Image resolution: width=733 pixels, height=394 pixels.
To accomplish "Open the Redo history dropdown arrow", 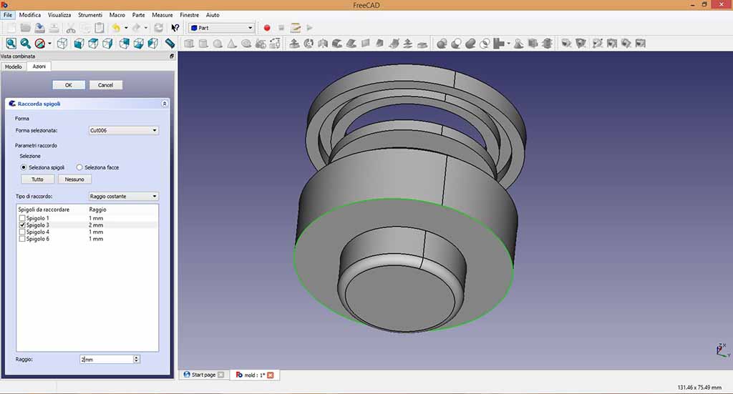I will coord(146,28).
